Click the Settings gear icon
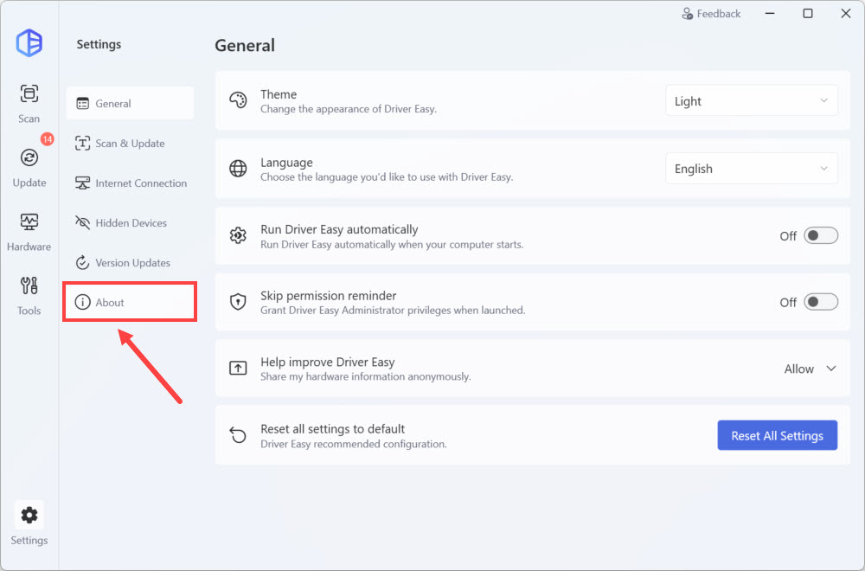Image resolution: width=865 pixels, height=571 pixels. [29, 516]
